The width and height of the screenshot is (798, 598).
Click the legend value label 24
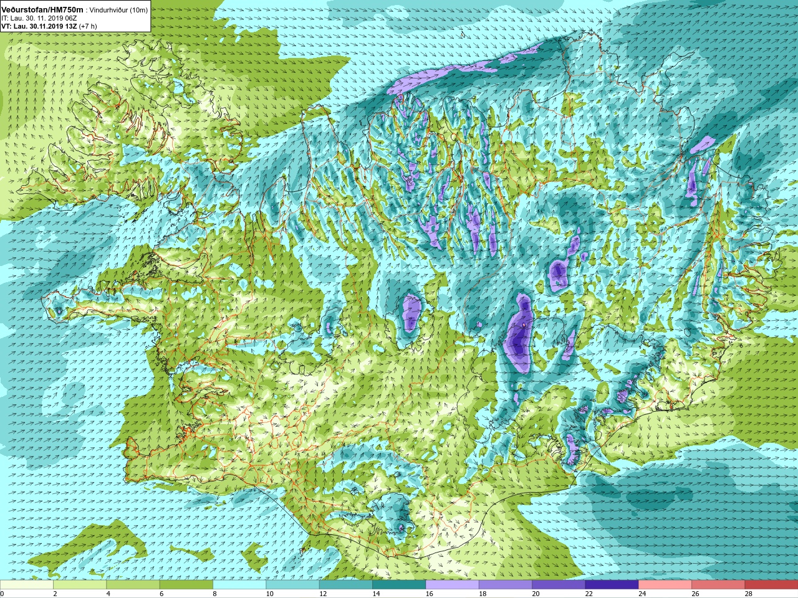[x=642, y=594]
